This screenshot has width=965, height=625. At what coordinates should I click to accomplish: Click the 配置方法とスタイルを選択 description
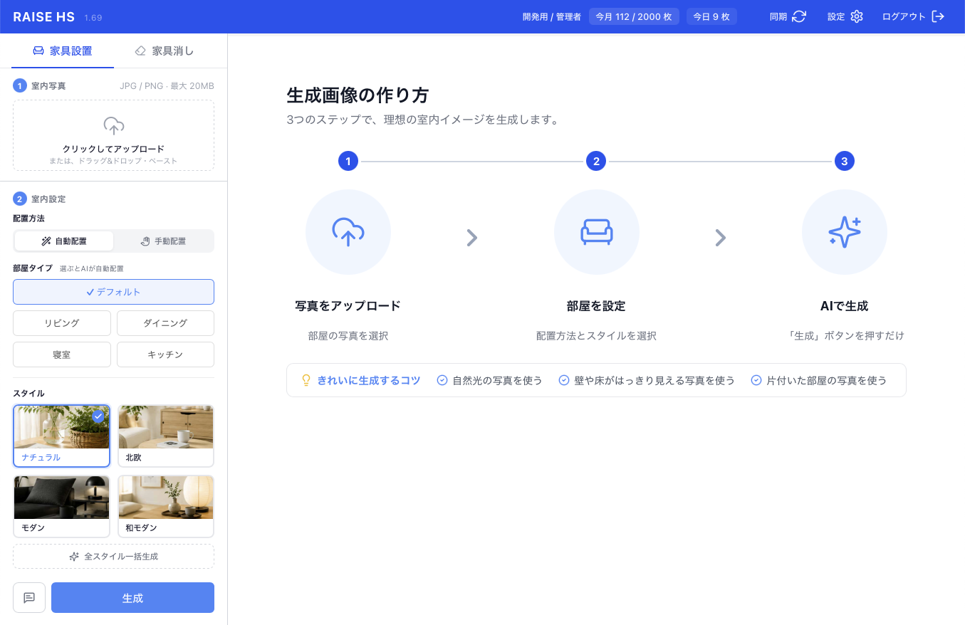596,335
